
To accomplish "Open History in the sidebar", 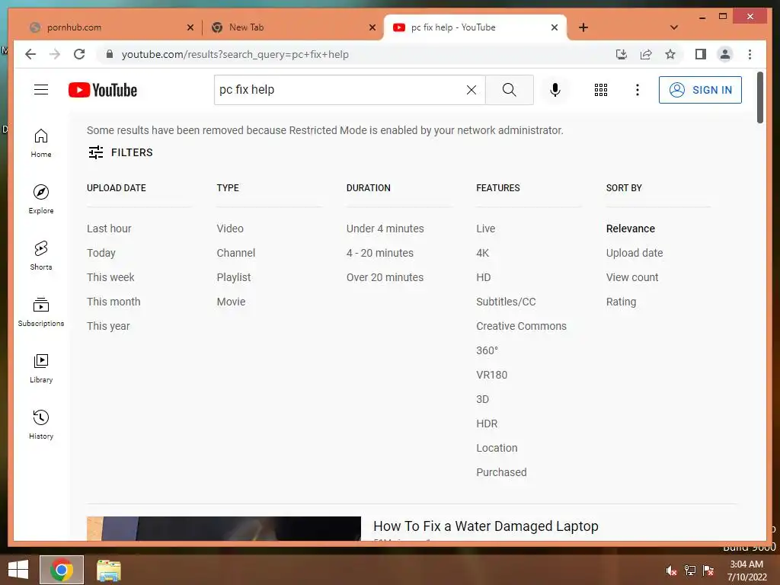I will (x=41, y=424).
